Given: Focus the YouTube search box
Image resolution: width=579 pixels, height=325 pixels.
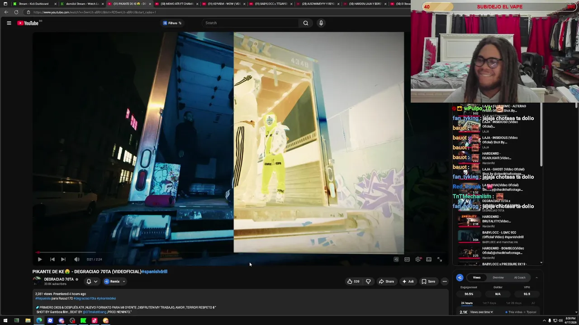Looking at the screenshot, I should click(251, 23).
